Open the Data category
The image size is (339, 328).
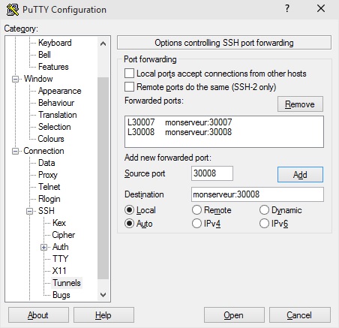[46, 163]
